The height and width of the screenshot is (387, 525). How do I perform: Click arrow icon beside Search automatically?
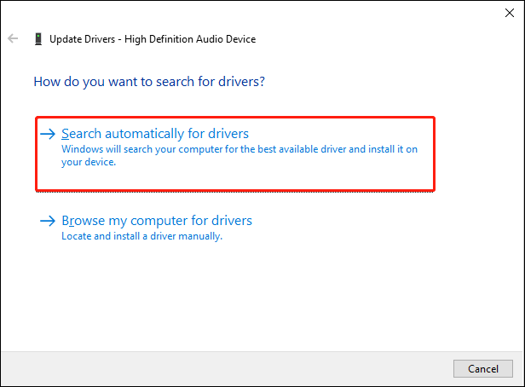[x=48, y=134]
